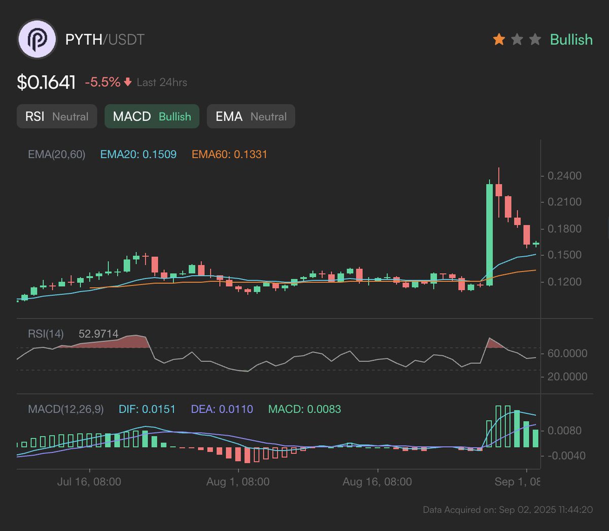Click the 0.1500 price axis label
The width and height of the screenshot is (609, 531).
tap(564, 255)
